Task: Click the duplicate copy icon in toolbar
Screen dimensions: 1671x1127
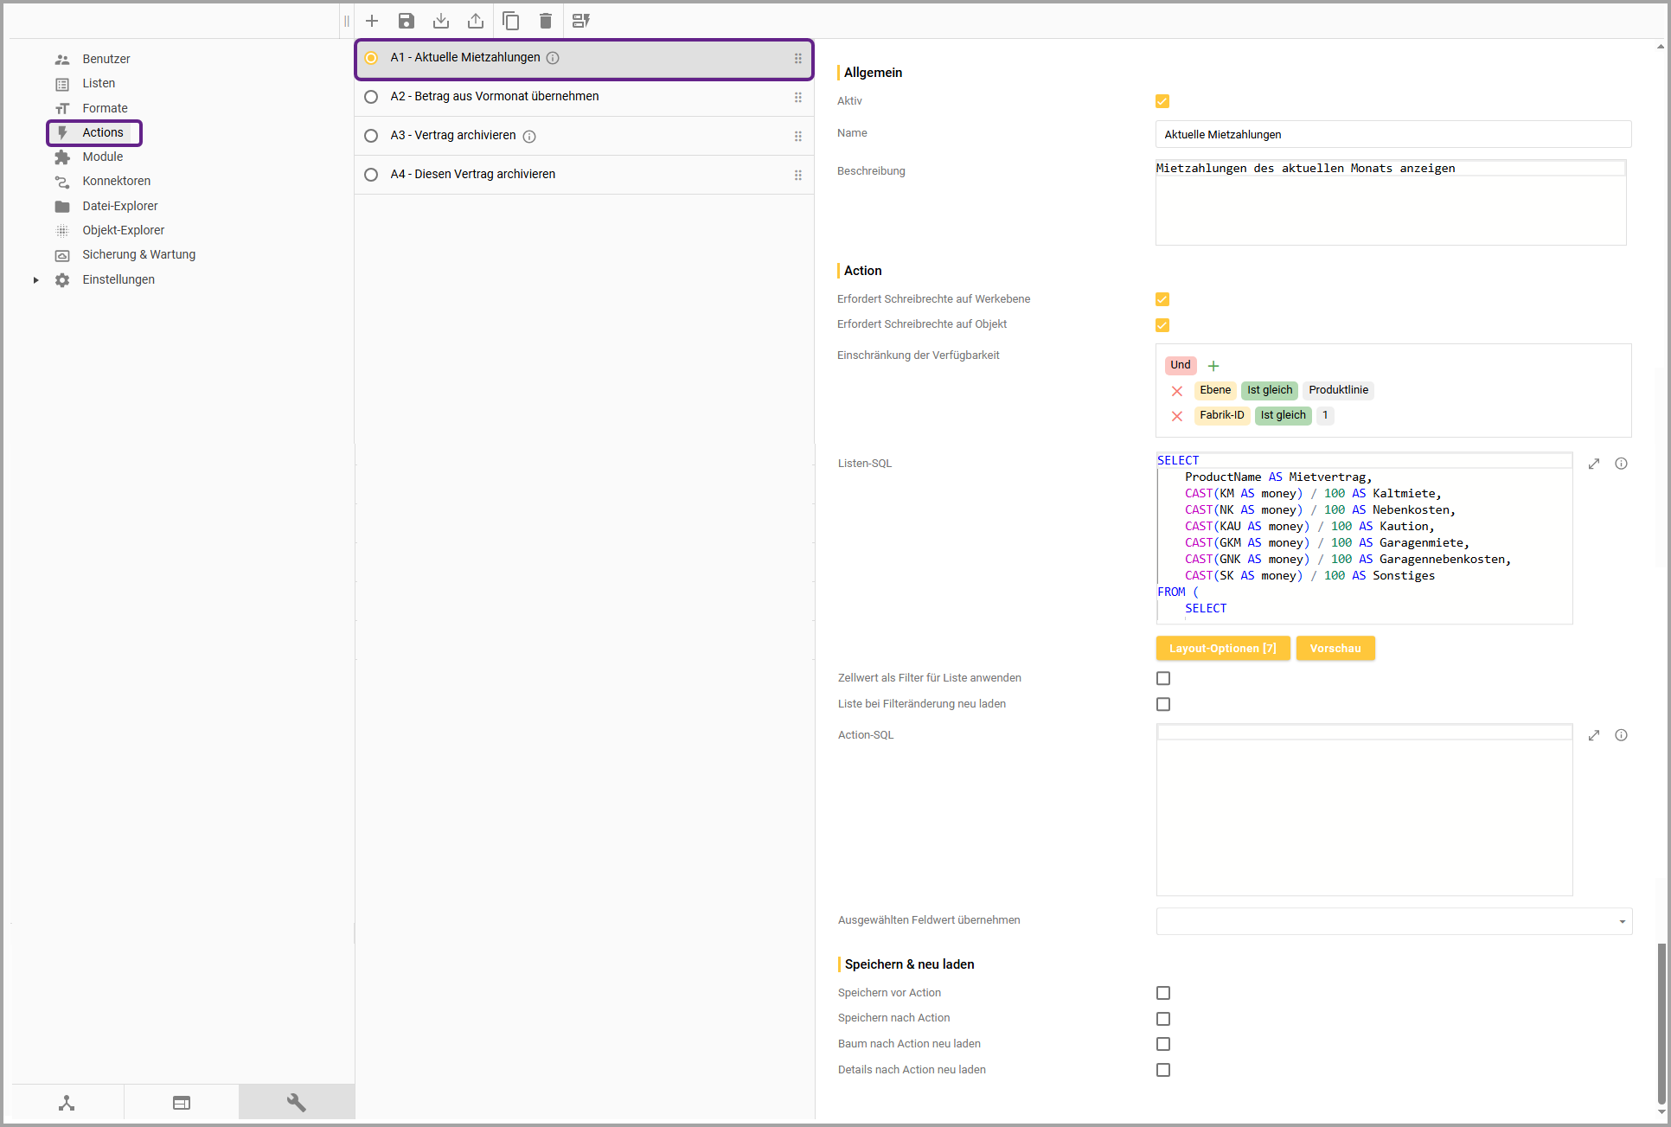Action: point(511,21)
